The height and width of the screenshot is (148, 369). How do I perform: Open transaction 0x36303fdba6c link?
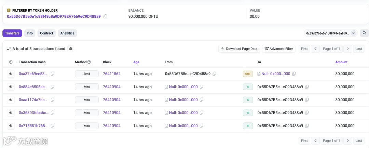point(34,113)
